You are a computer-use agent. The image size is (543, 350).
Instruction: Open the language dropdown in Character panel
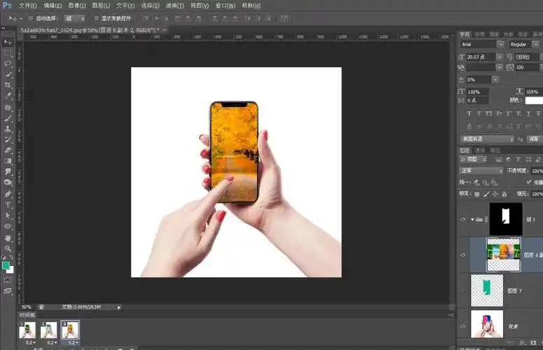pyautogui.click(x=487, y=139)
